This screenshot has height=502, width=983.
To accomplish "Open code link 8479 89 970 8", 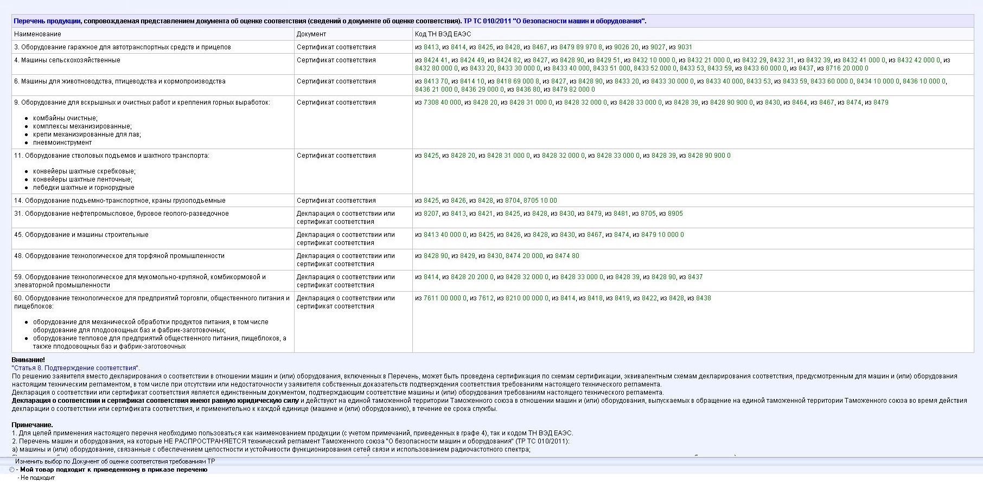I will click(580, 47).
